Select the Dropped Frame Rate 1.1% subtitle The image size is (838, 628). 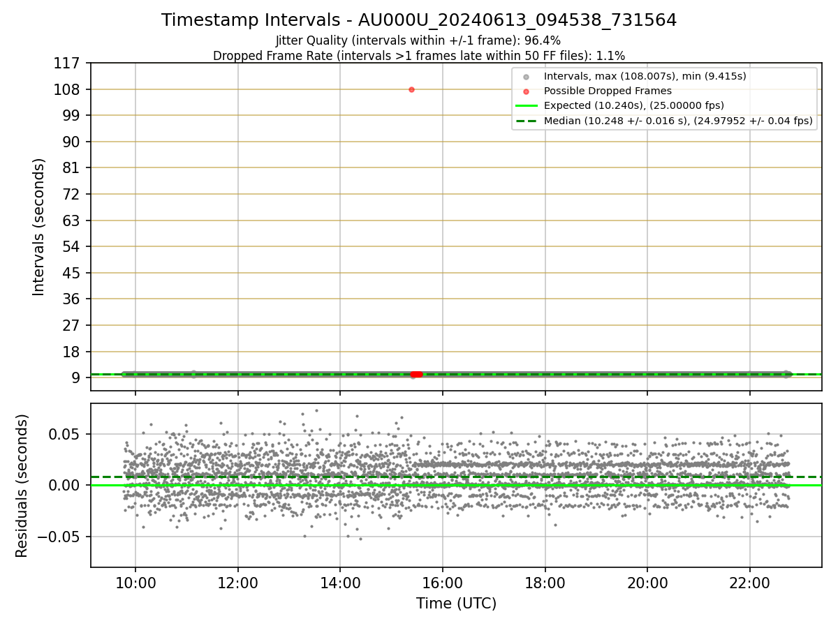tap(419, 55)
